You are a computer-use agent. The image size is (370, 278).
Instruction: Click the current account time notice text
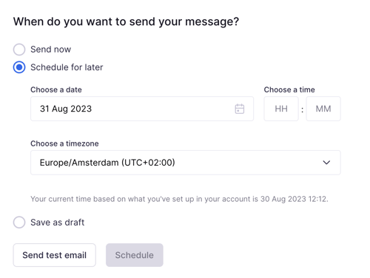179,199
